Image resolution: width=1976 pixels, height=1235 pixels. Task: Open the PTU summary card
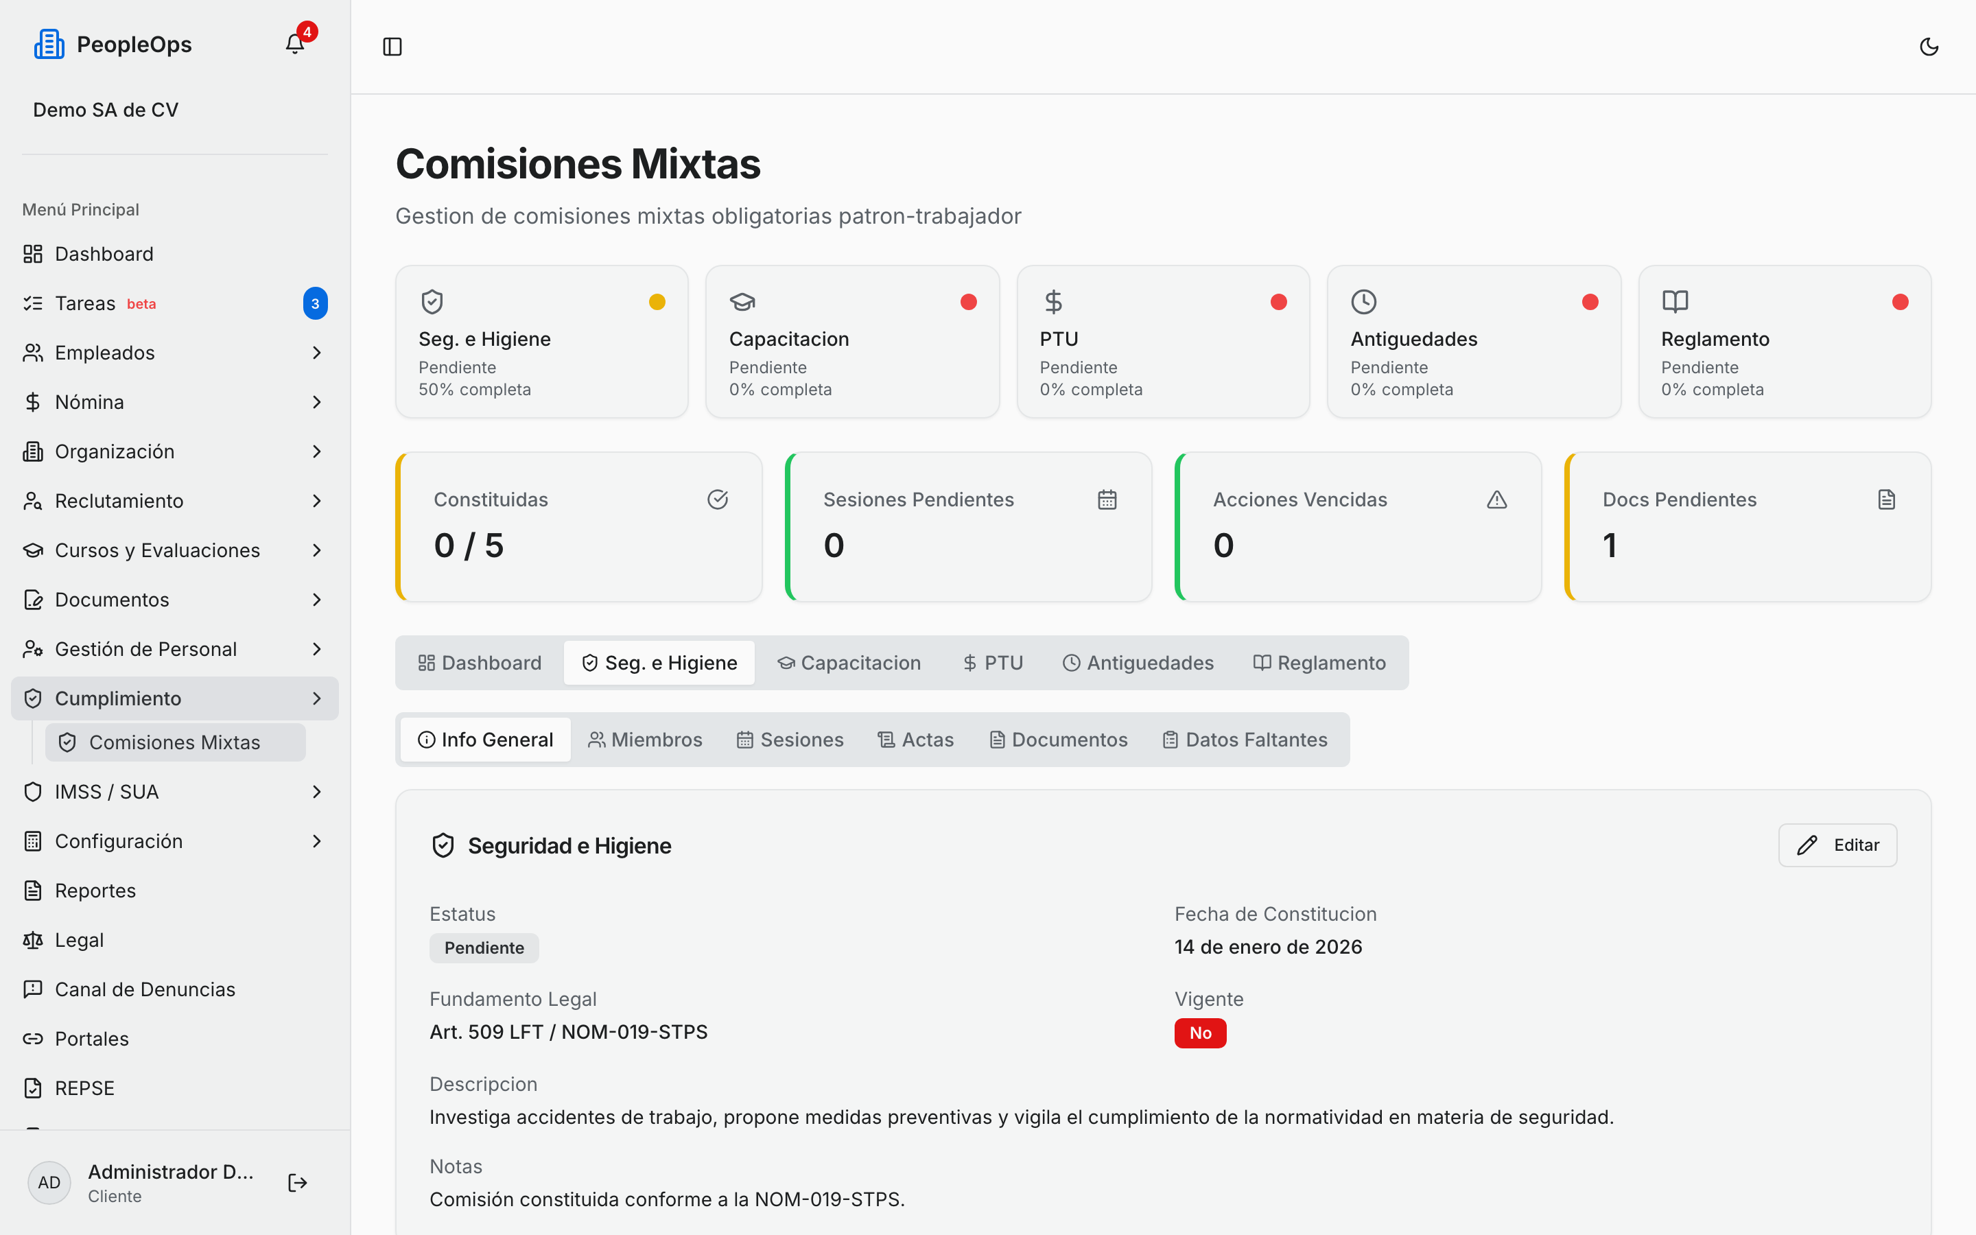click(1164, 342)
